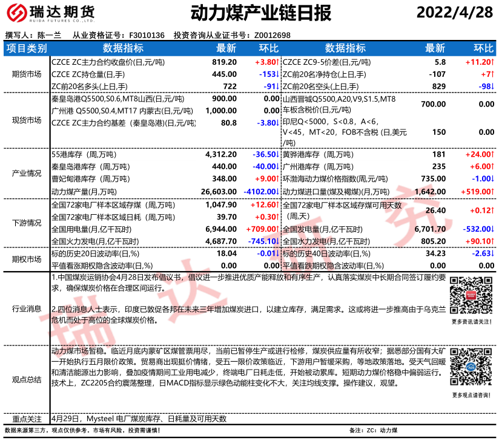Select the 期货市场 category cell
Image resolution: width=499 pixels, height=441 pixels.
point(27,74)
